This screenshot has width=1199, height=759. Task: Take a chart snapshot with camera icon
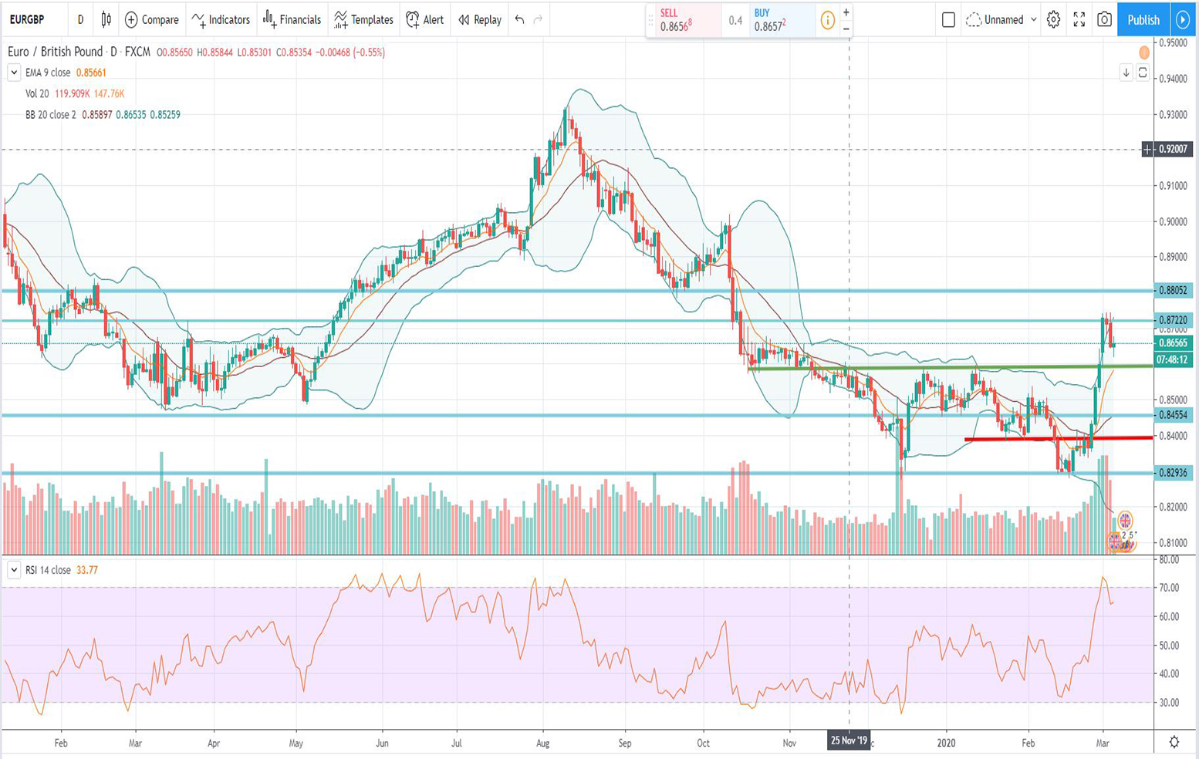coord(1104,20)
